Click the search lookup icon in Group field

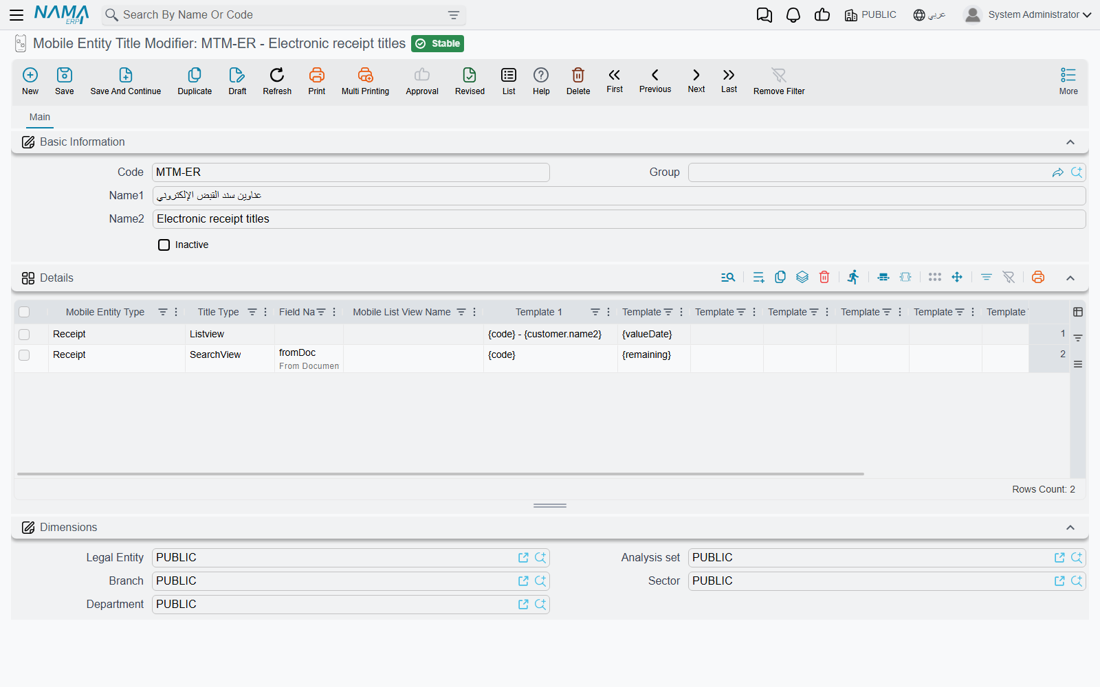1077,172
